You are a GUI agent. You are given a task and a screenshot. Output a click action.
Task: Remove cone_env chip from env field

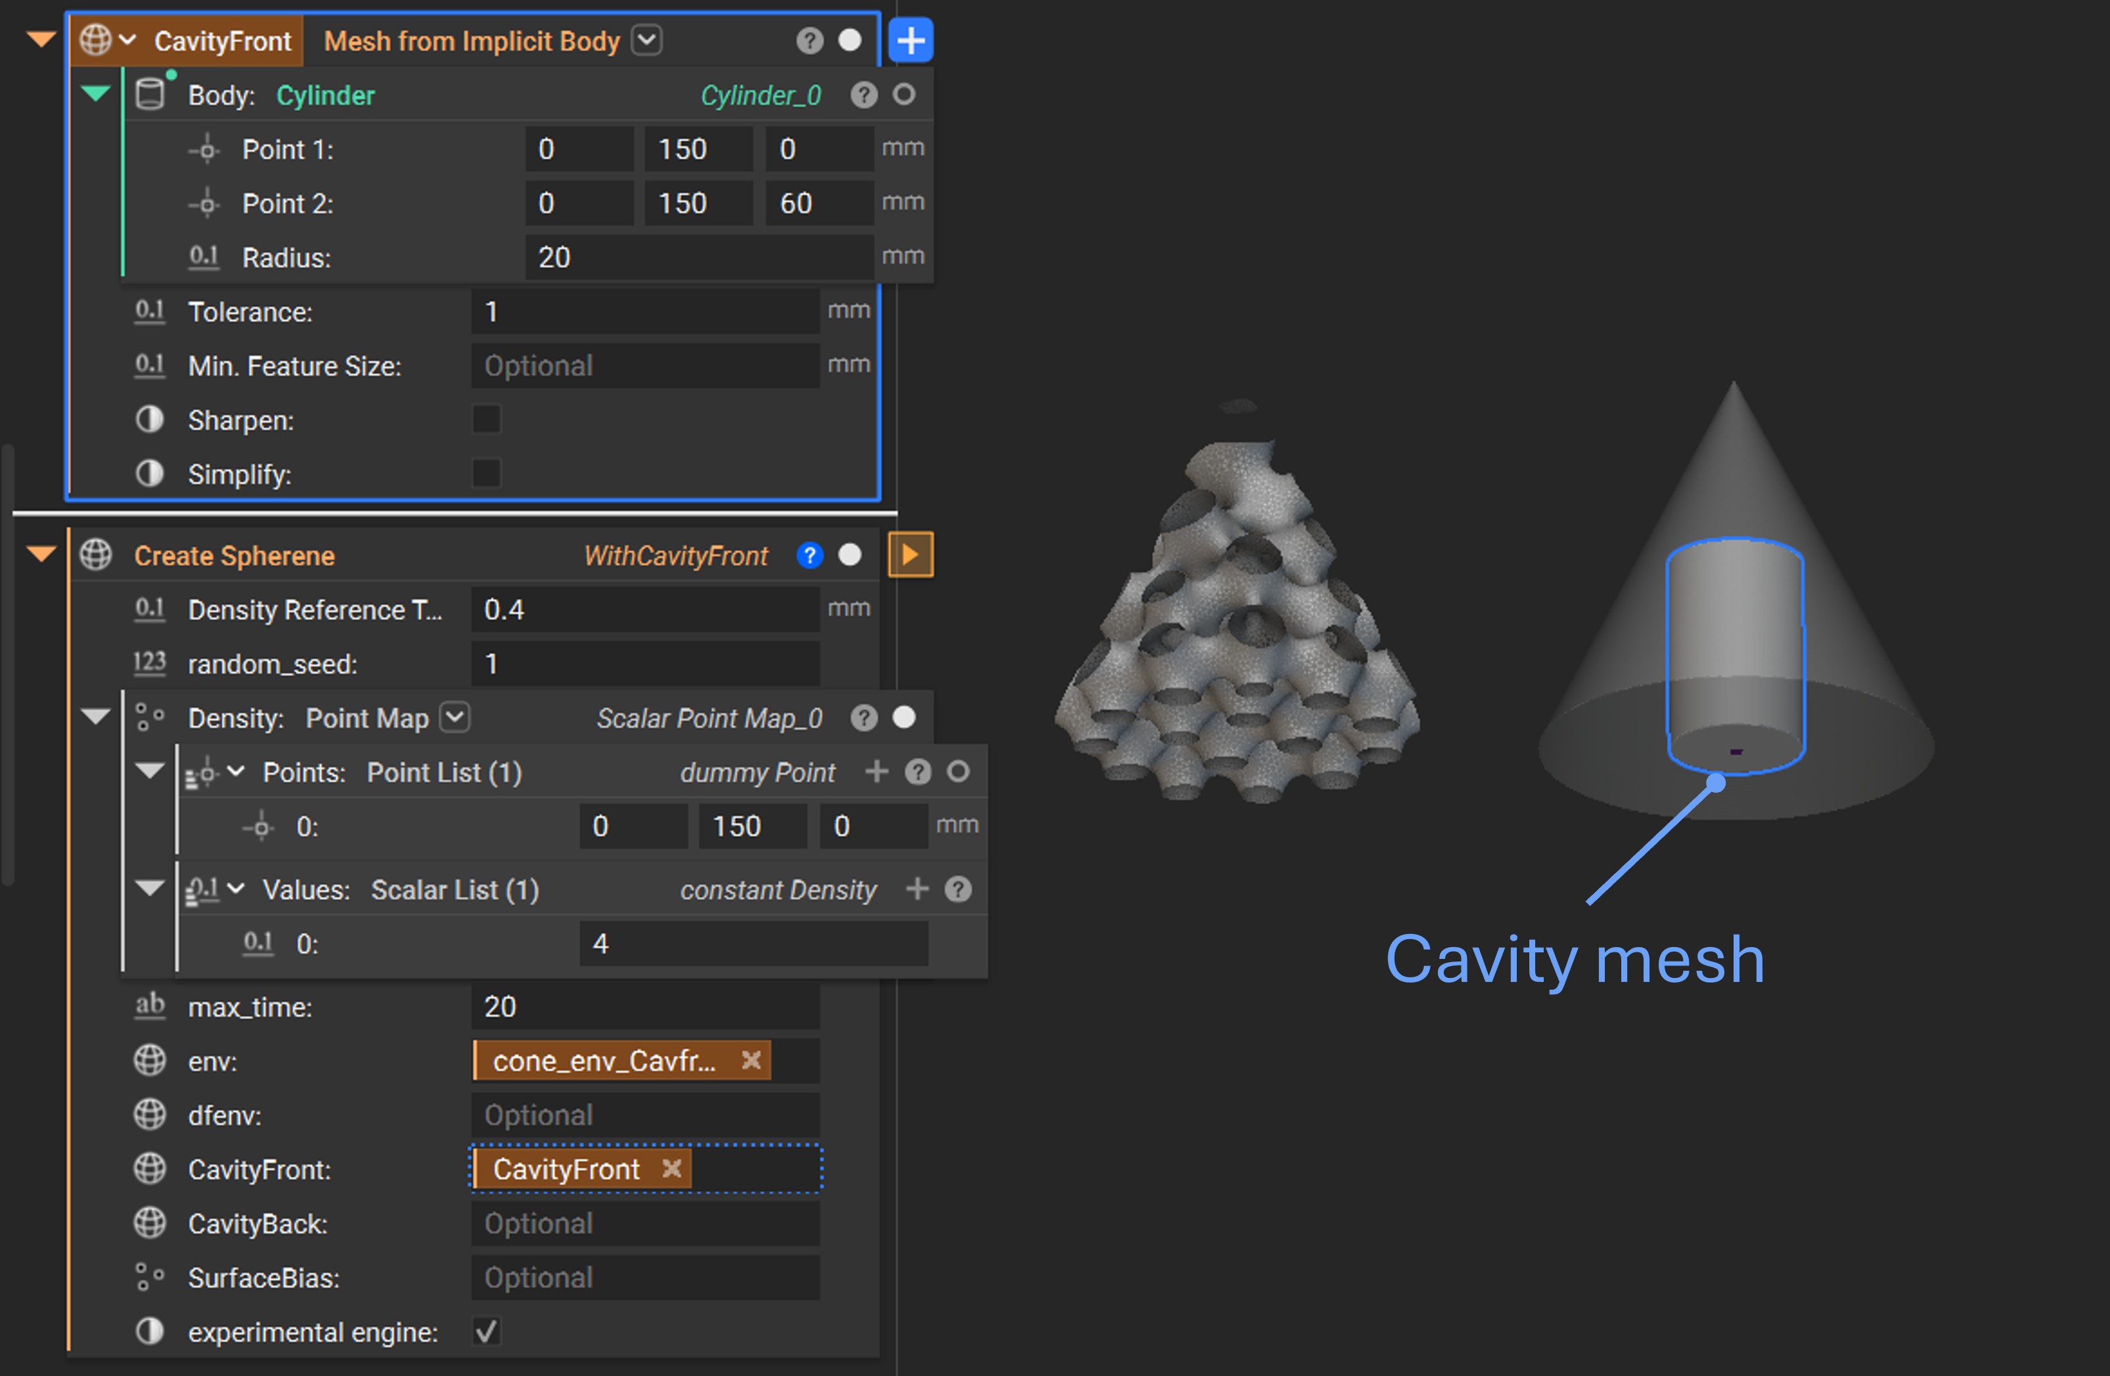tap(751, 1060)
